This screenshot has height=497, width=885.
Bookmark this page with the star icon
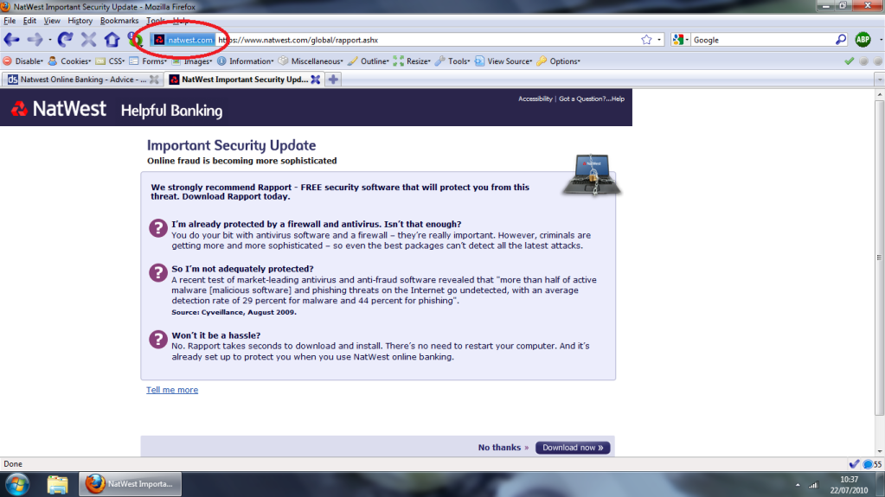[646, 40]
